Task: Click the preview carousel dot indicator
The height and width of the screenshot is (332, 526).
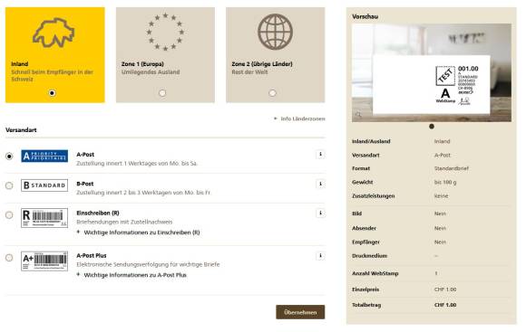Action: coord(432,127)
